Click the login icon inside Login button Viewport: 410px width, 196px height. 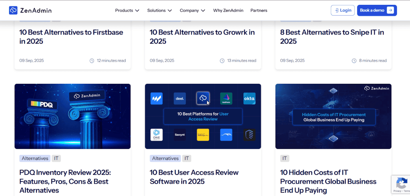coord(336,10)
